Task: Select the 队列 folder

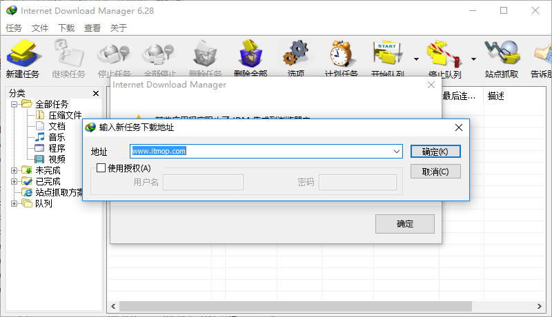Action: coord(43,203)
